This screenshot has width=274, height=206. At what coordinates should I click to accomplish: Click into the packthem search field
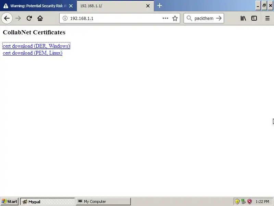(204, 18)
